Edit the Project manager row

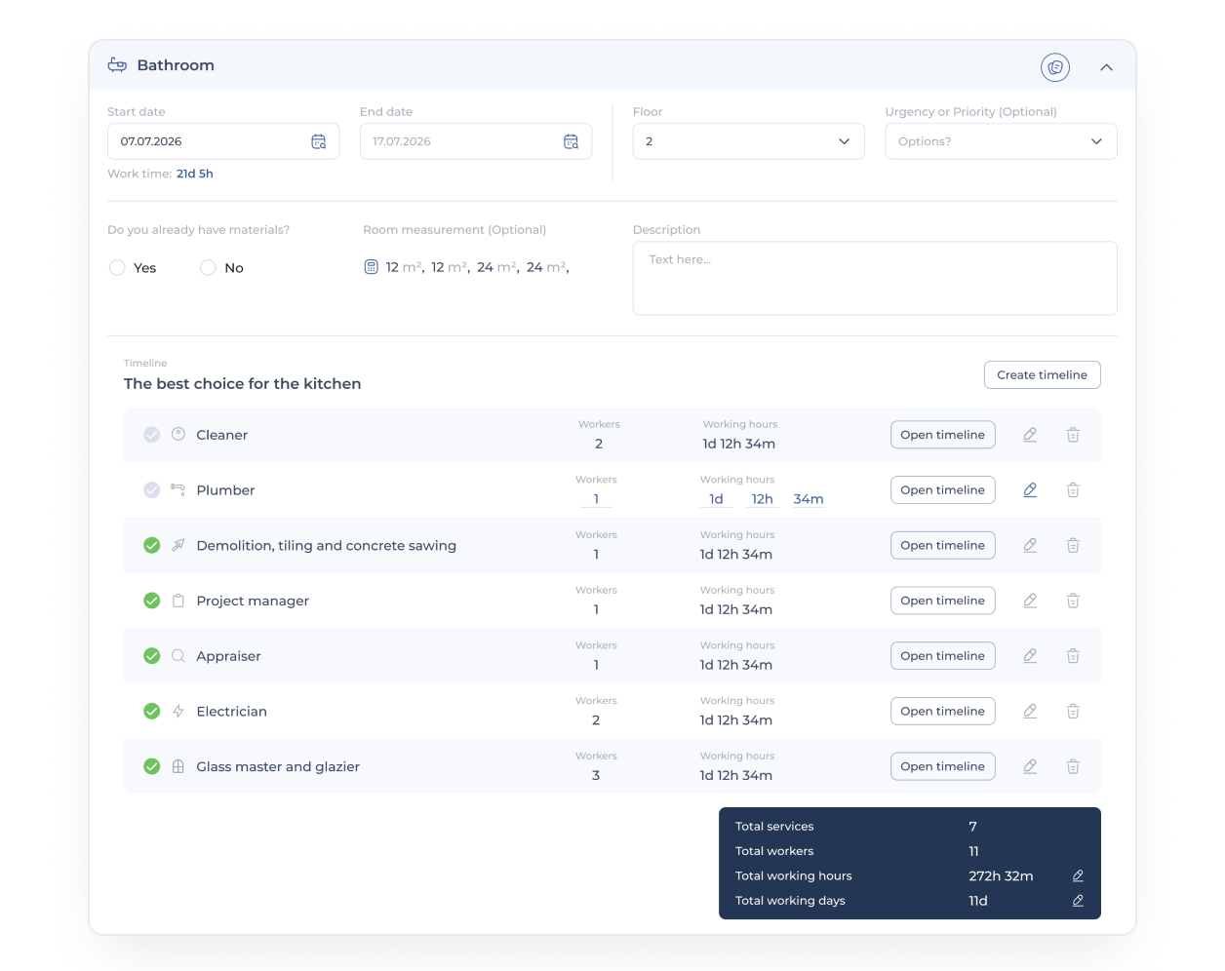pos(1030,601)
